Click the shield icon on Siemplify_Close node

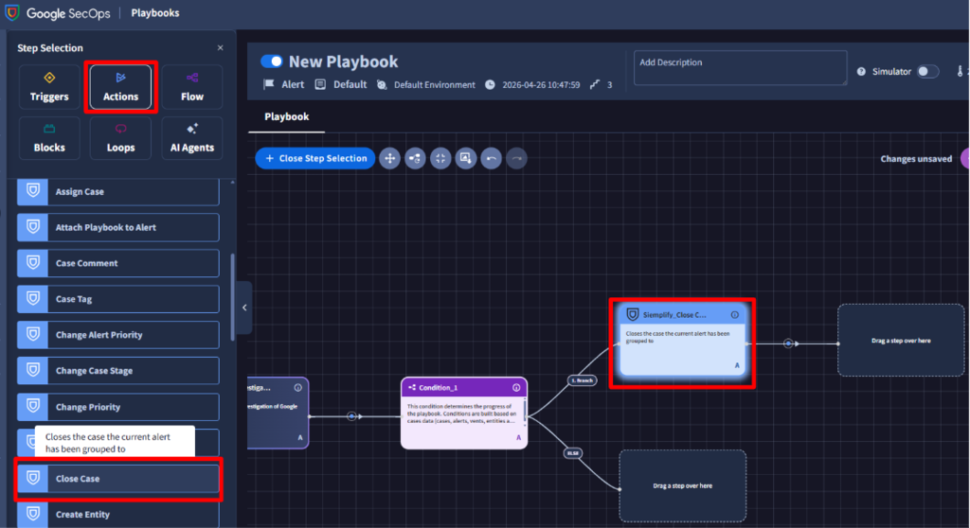click(632, 315)
